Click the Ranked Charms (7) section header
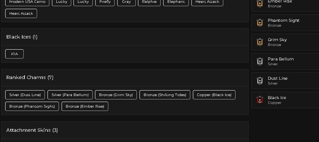 [30, 77]
